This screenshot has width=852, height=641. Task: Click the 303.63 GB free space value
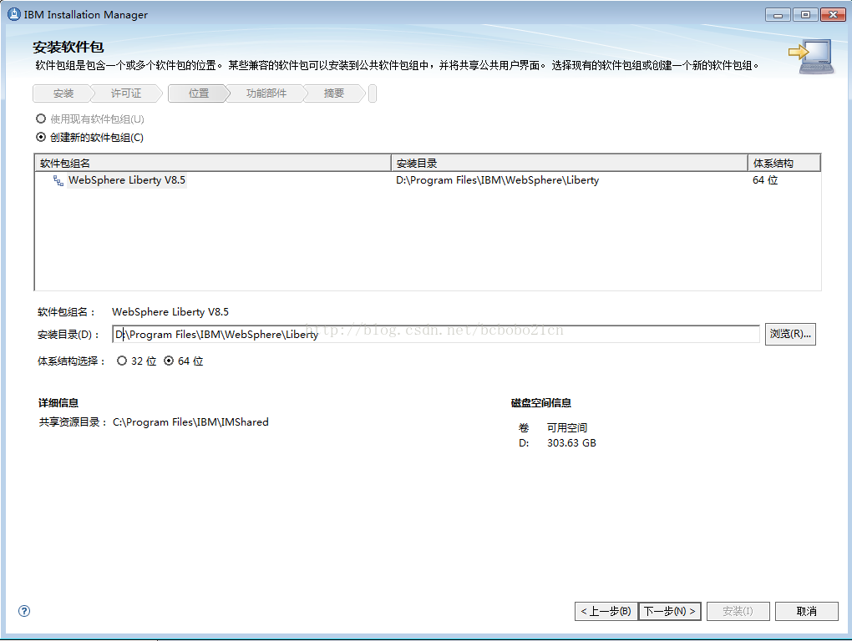(x=571, y=443)
